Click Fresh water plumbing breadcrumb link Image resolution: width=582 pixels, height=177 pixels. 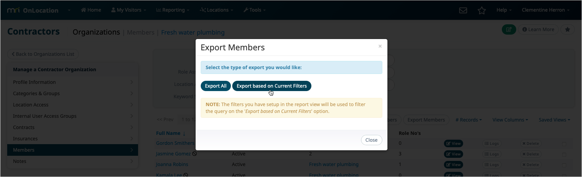coord(193,32)
